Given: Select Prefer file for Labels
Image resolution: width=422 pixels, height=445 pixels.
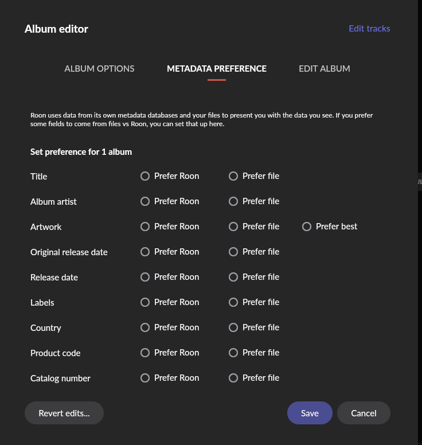Looking at the screenshot, I should [x=233, y=302].
